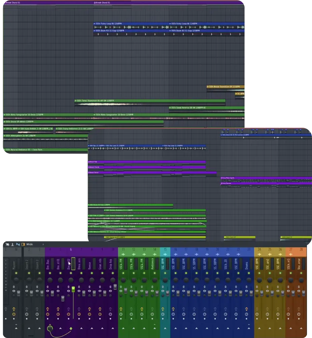This screenshot has height=338, width=312.
Task: Toggle mute LED on Drums mixer track
Action: coord(249,272)
